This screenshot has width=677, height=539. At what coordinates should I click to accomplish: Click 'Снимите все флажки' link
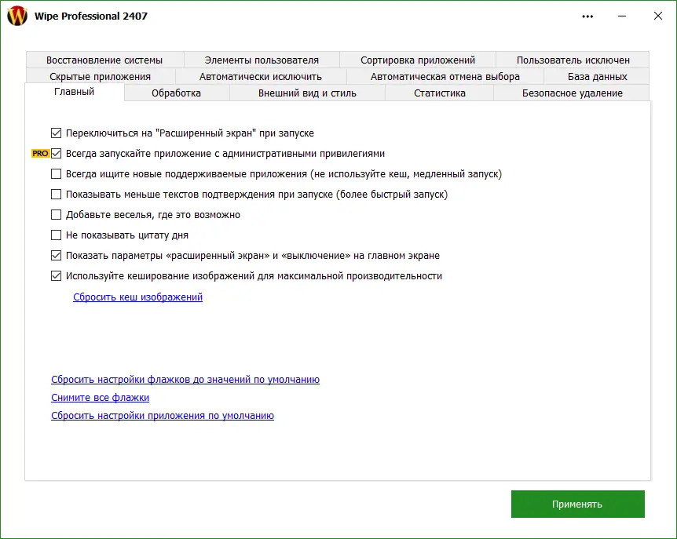click(x=100, y=398)
